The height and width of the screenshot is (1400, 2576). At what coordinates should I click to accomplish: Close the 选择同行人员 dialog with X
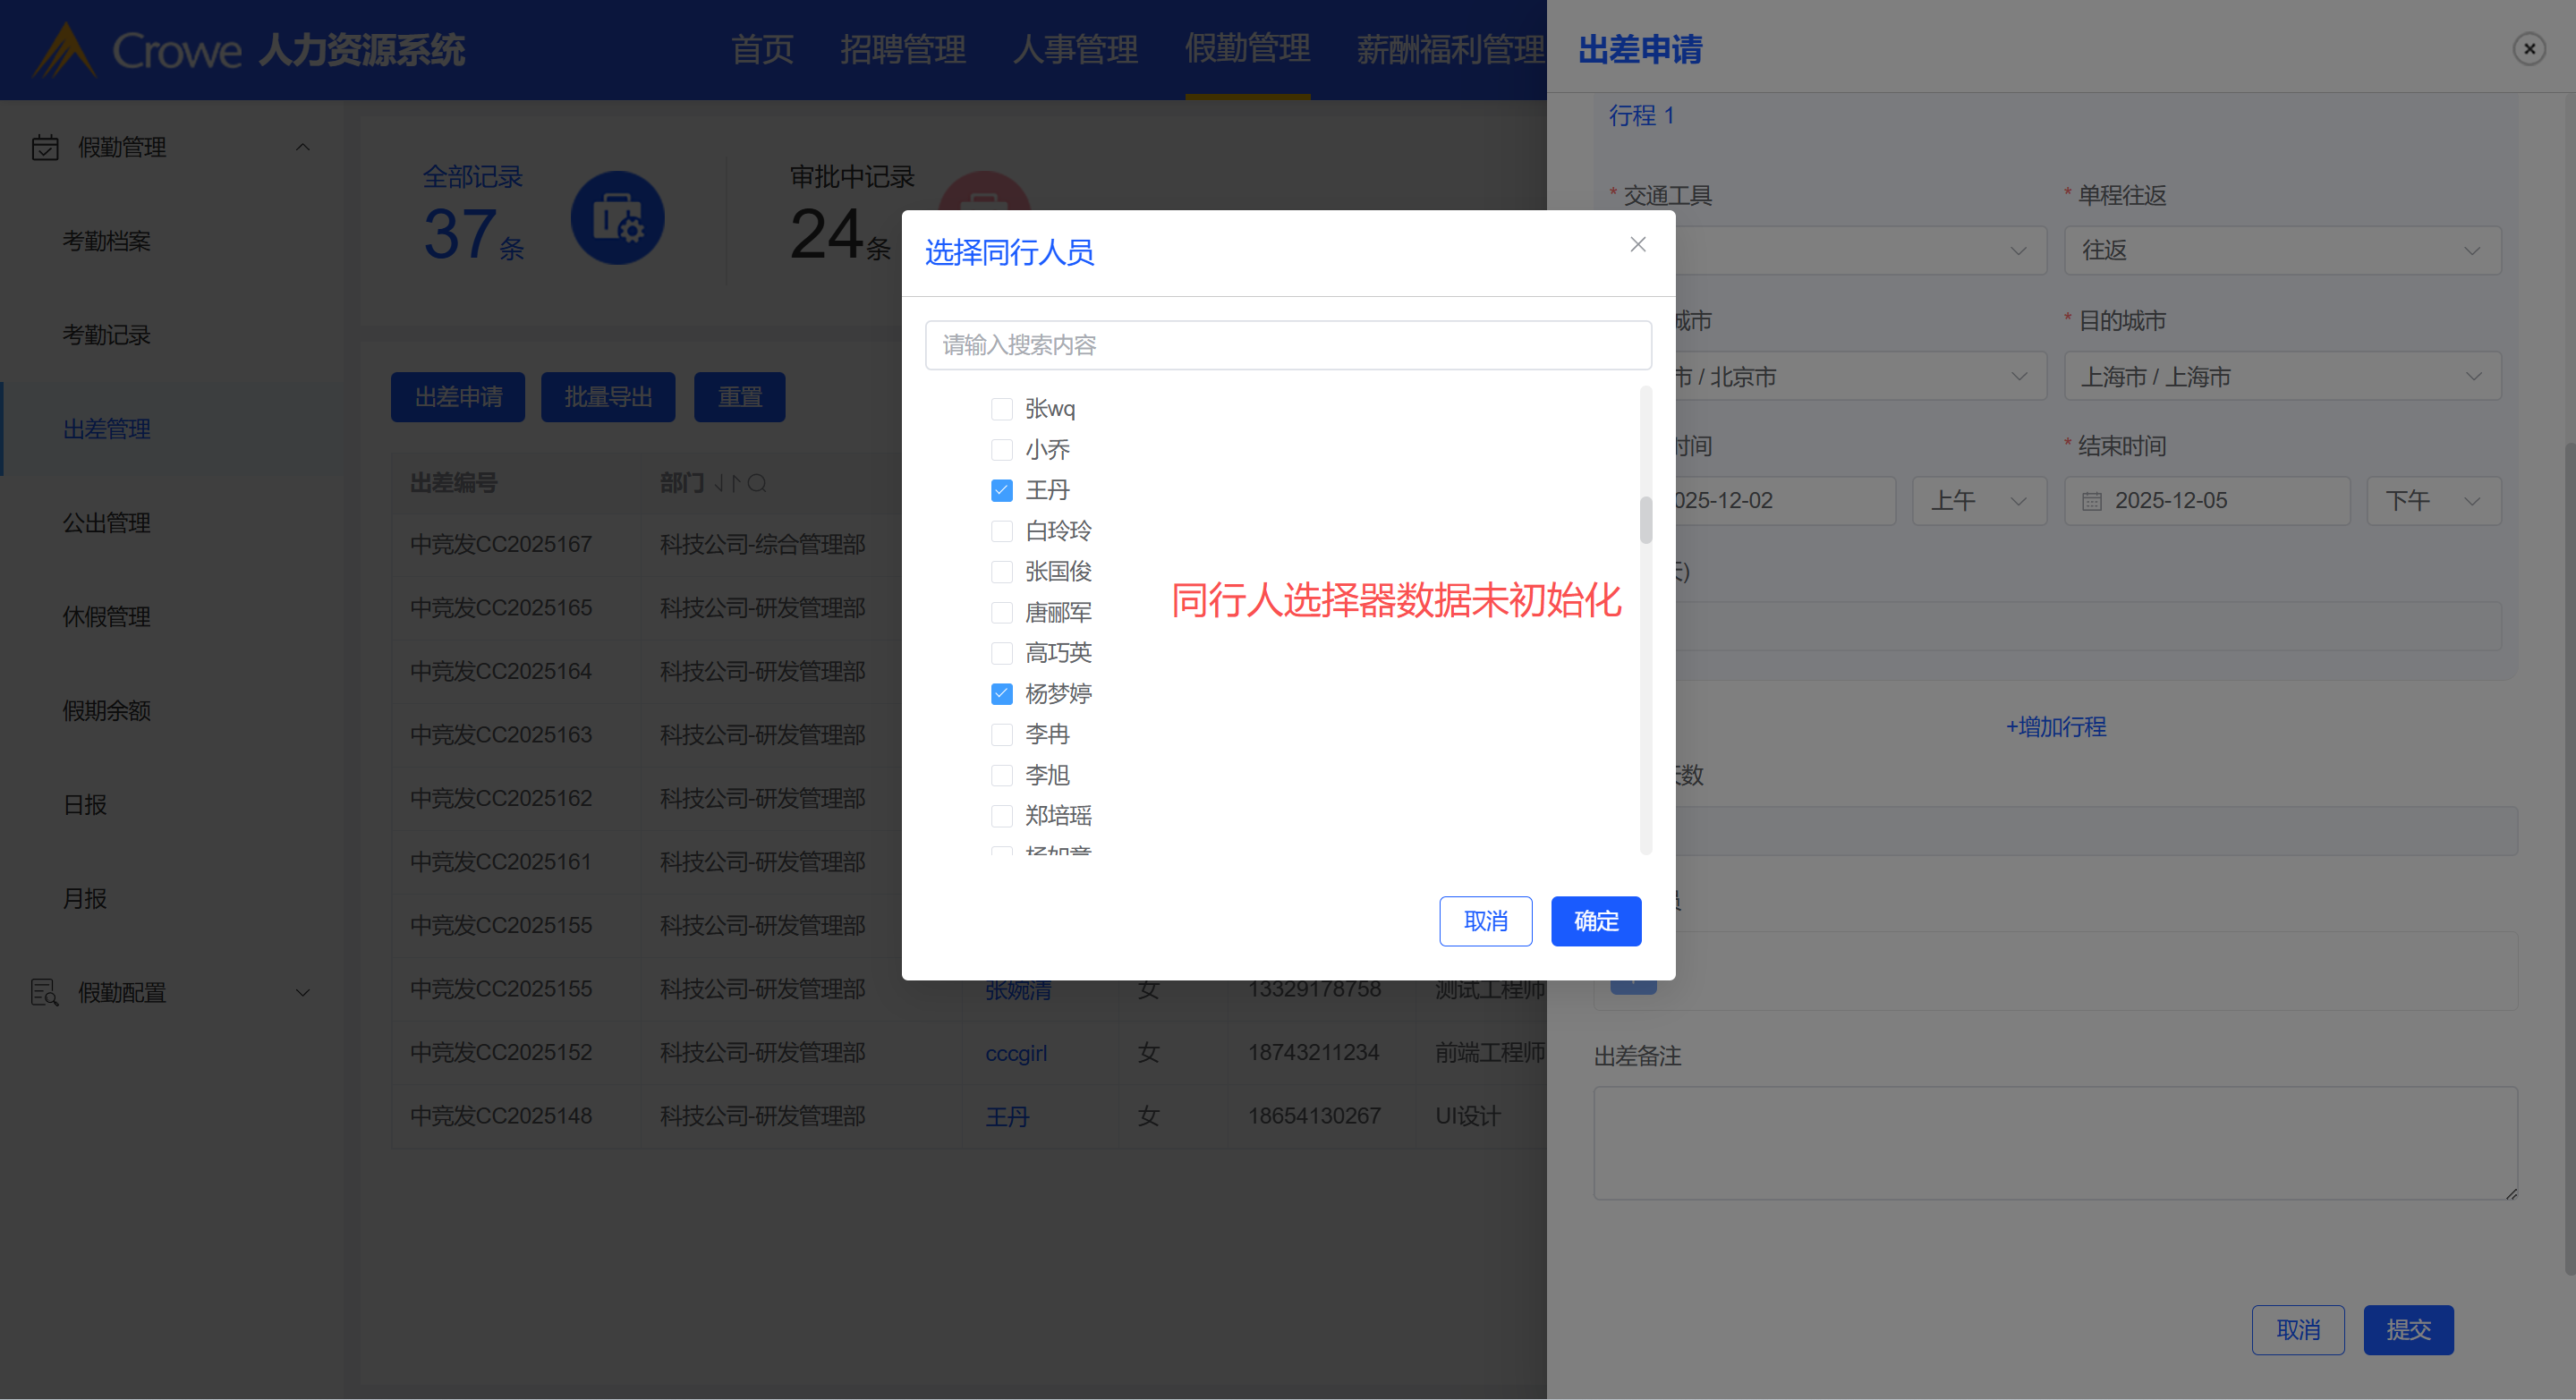click(1637, 245)
